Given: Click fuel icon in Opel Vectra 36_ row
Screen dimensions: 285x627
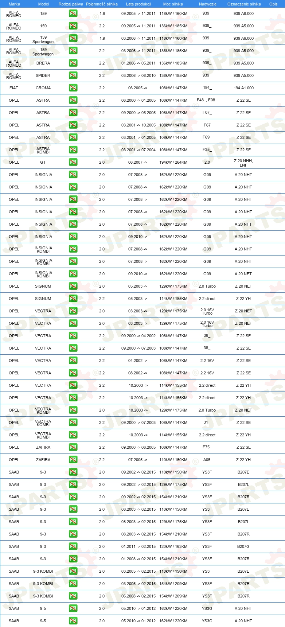Looking at the screenshot, I should click(73, 336).
